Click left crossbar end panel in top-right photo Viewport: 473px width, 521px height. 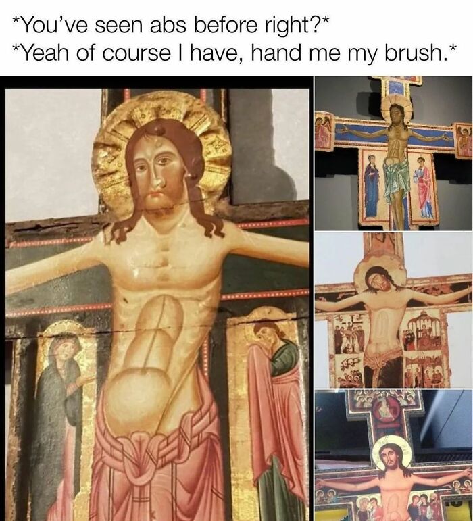point(323,130)
